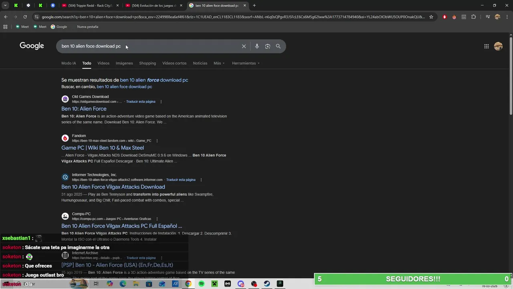This screenshot has height=289, width=513.
Task: Open Vilgax Attacks PC Full Español result
Action: [121, 226]
